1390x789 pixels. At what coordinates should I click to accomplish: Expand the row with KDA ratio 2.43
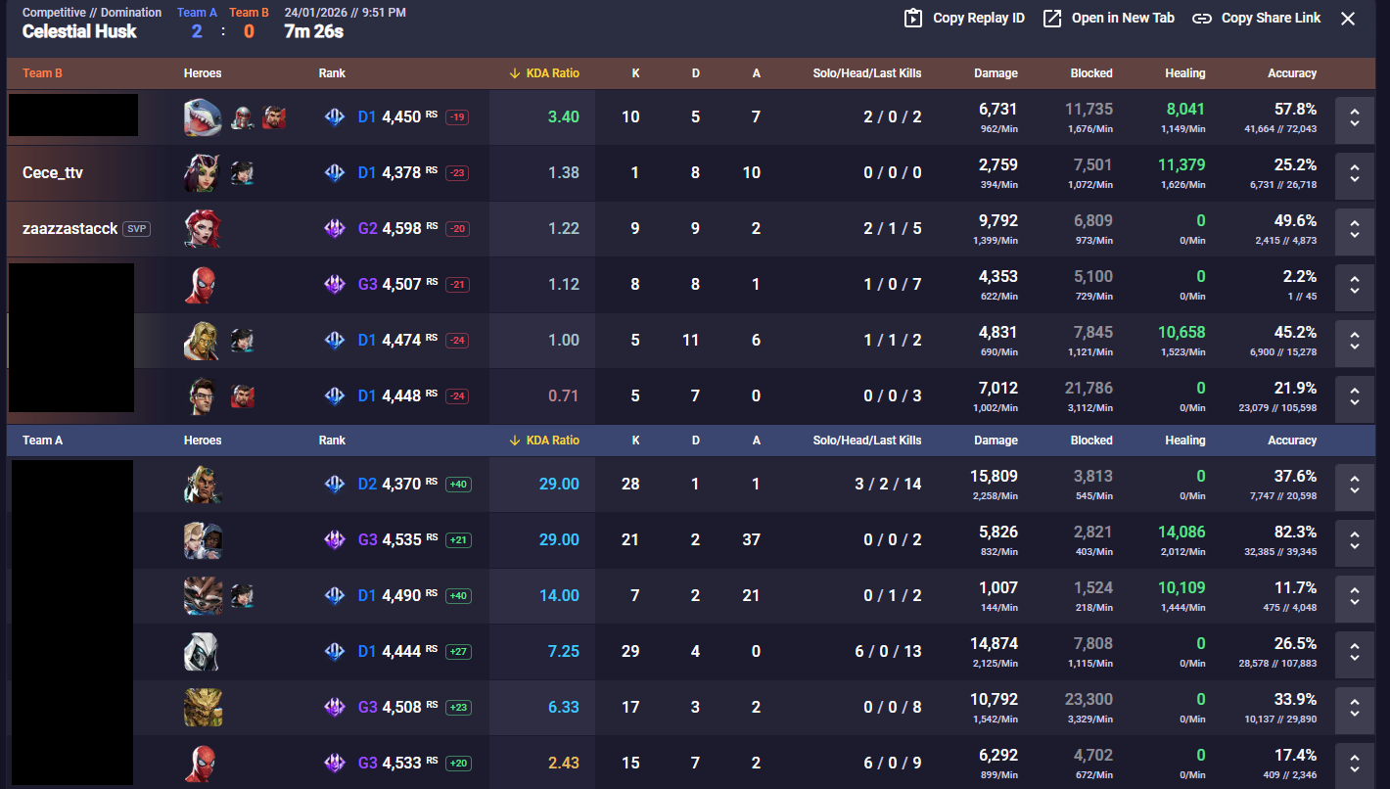(1355, 764)
